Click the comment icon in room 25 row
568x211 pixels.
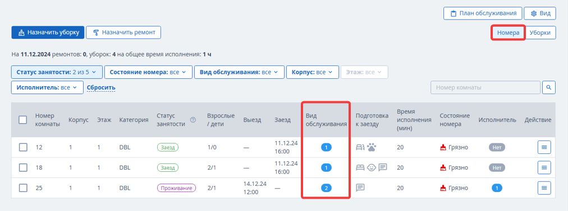click(360, 188)
